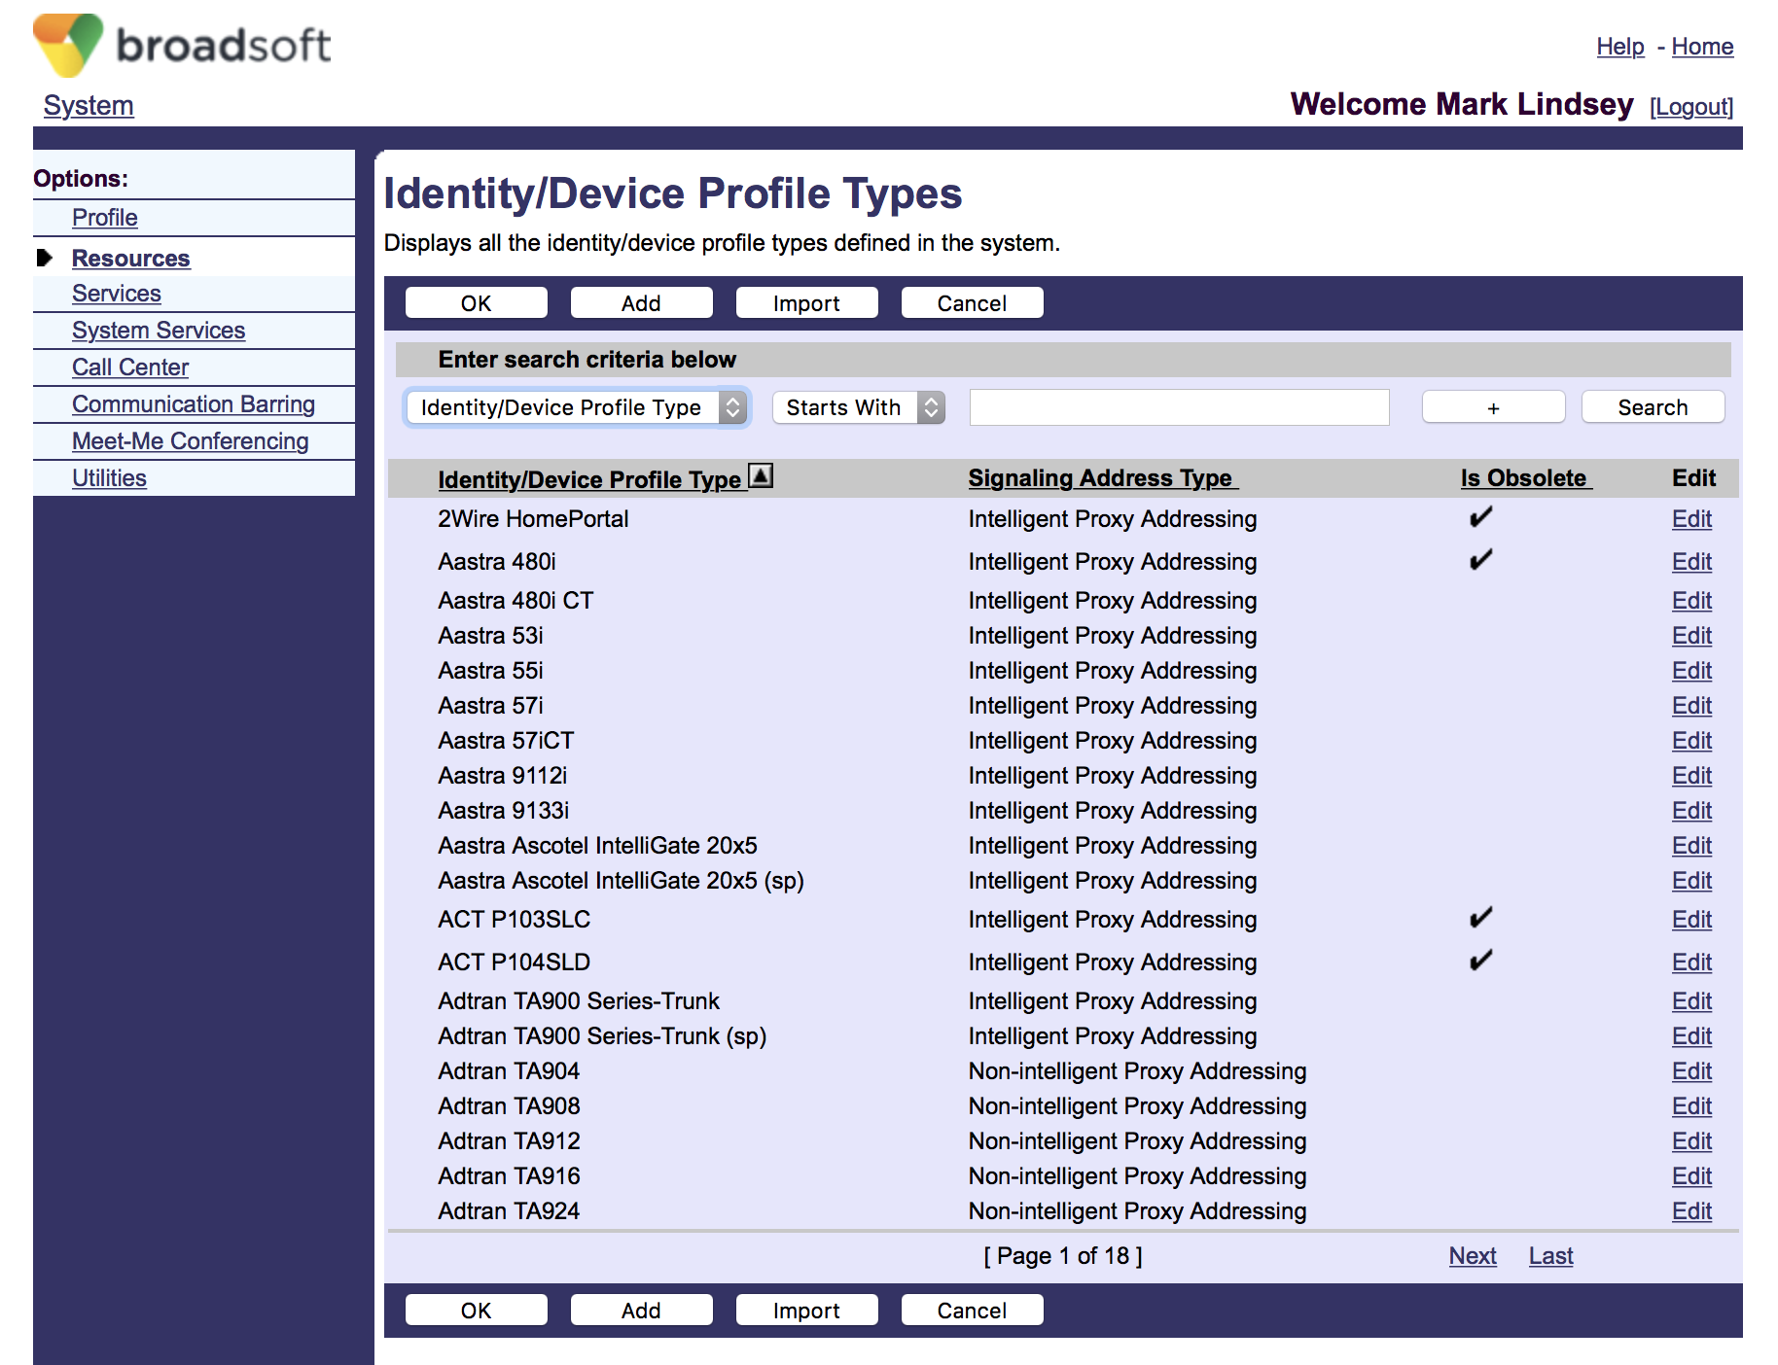This screenshot has width=1778, height=1365.
Task: Open Communication Barring in sidebar
Action: pos(194,404)
